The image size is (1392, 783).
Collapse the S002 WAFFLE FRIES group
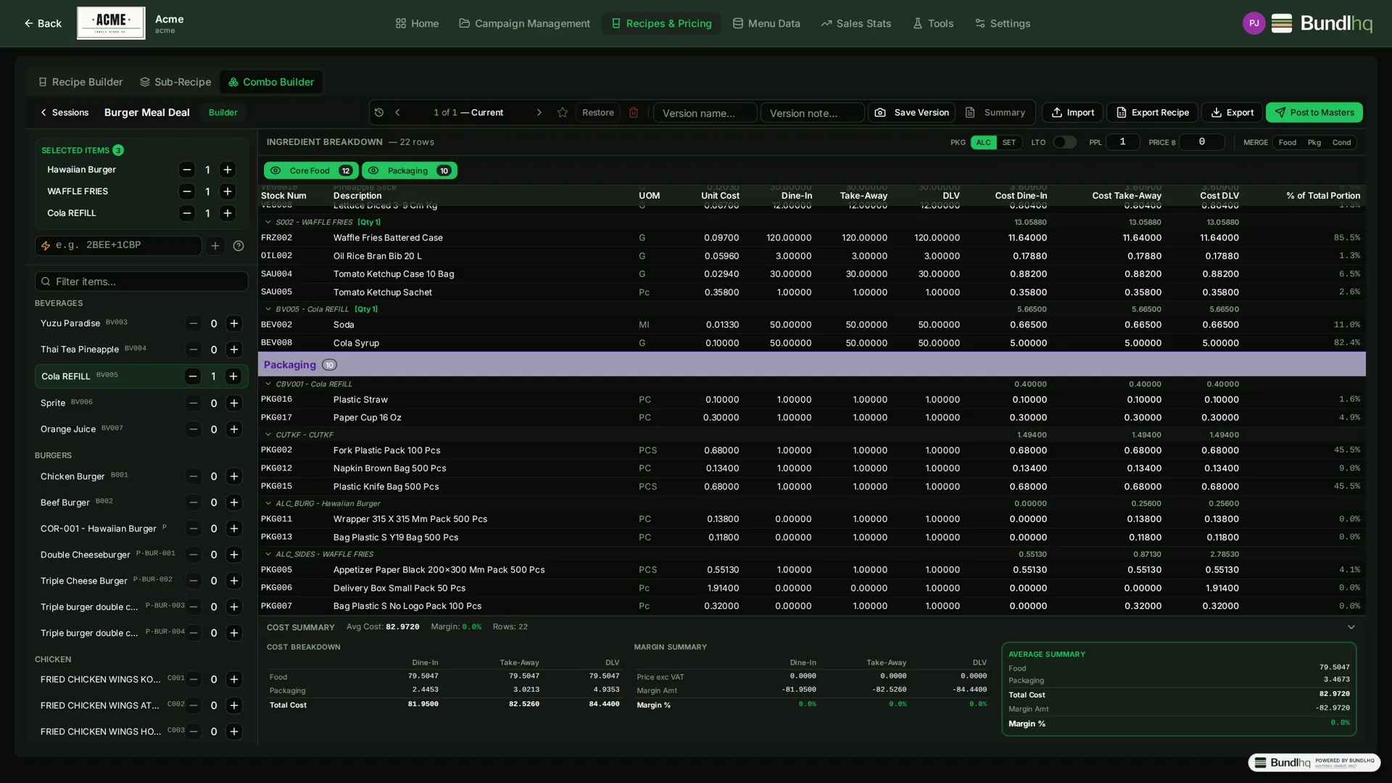tap(268, 222)
